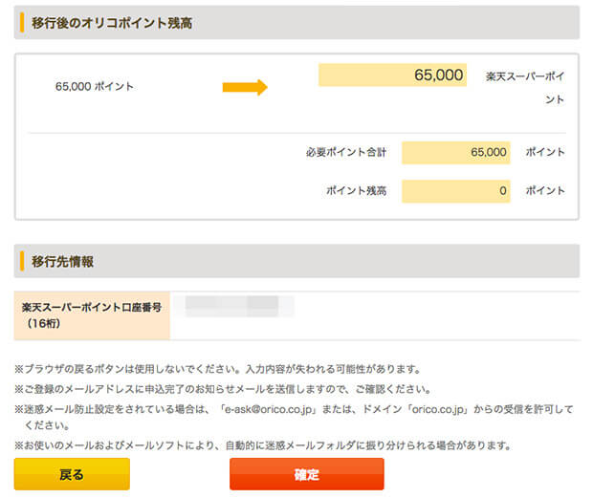Screen dimensions: 593x498
Task: Click the 移行後のオリコポイント残高 section header
Action: pyautogui.click(x=112, y=22)
